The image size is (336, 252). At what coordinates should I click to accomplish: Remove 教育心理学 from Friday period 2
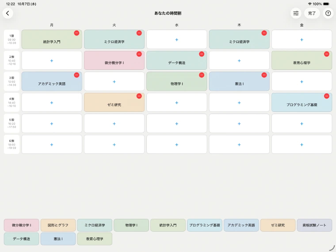[326, 54]
